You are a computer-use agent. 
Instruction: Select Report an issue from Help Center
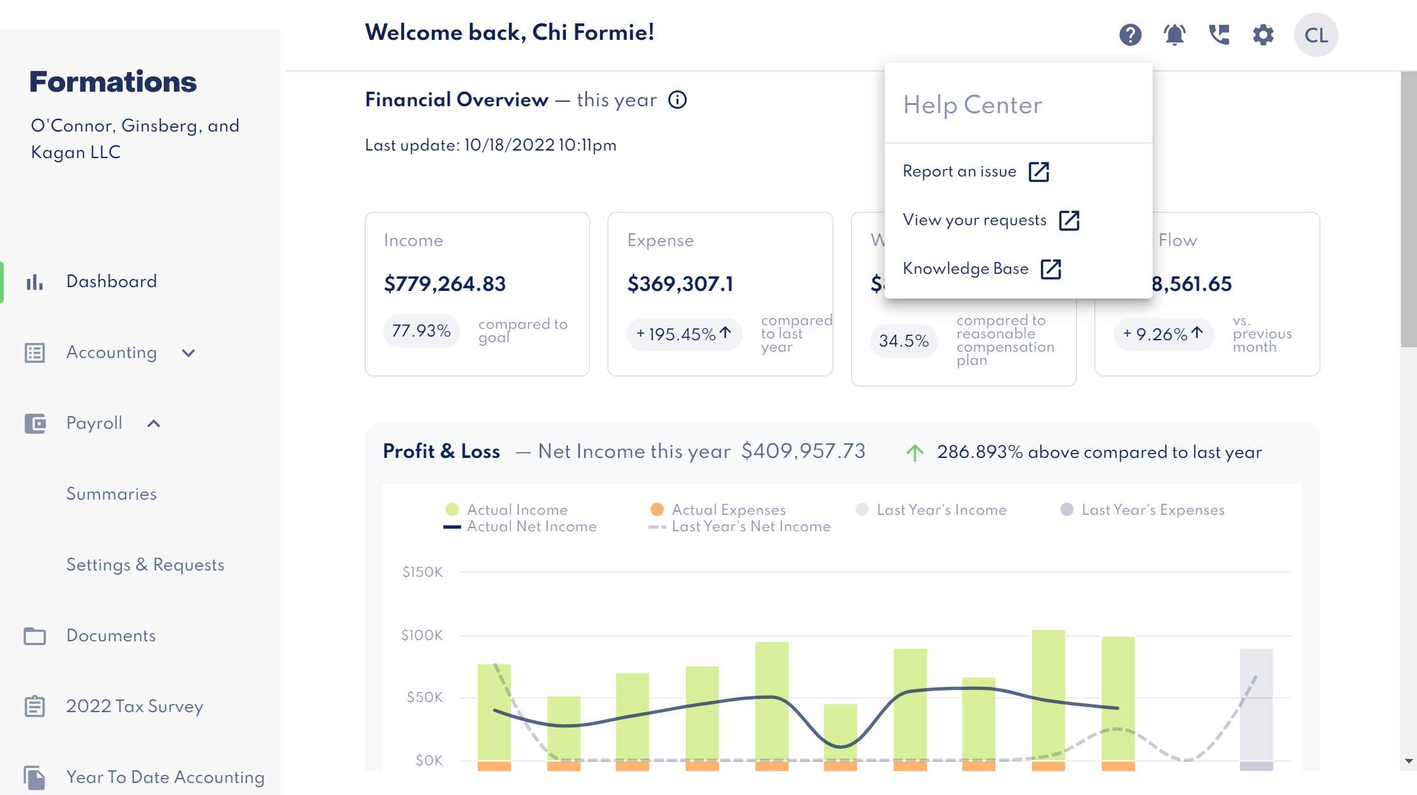coord(975,171)
